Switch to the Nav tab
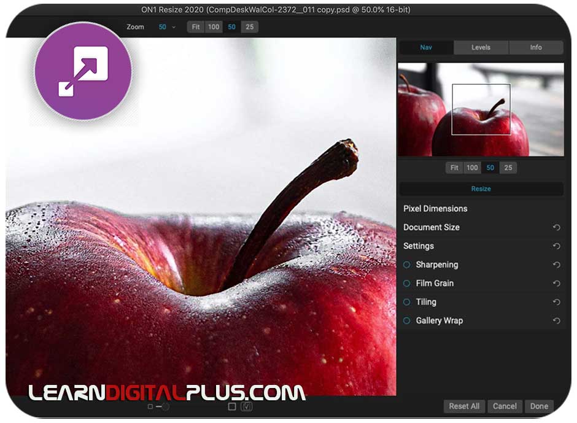Viewport: 577px width, 423px height. 426,47
